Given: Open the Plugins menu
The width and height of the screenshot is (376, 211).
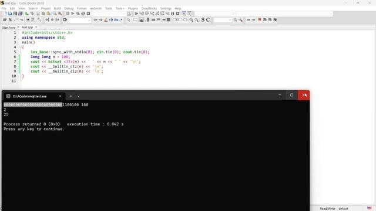Looking at the screenshot, I should coord(133,8).
